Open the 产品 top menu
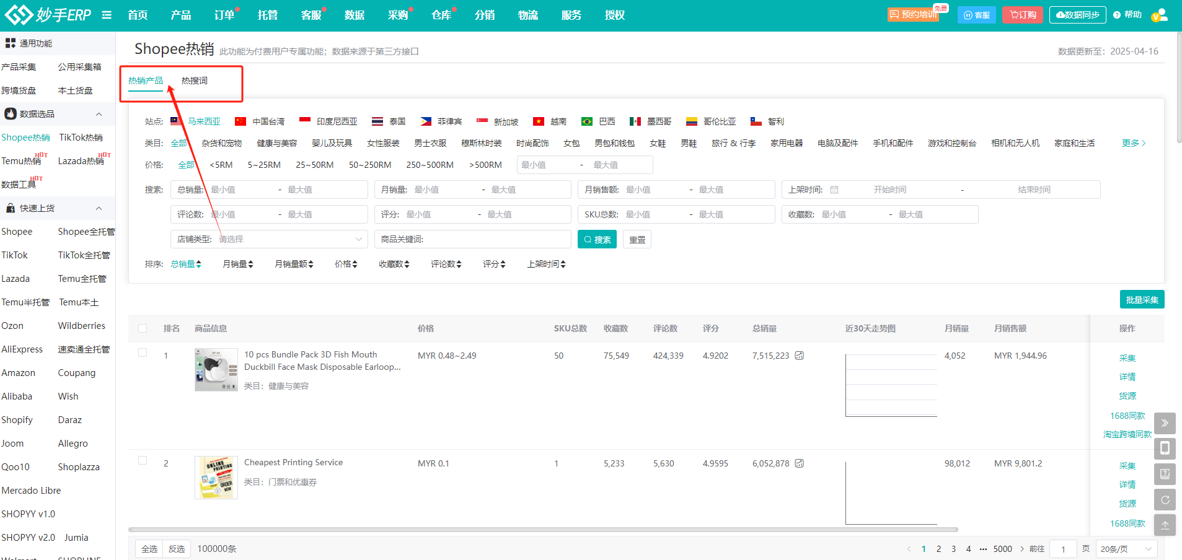 [181, 15]
